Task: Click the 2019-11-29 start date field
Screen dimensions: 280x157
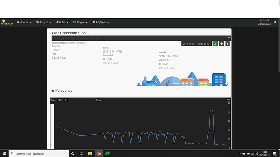Action: [x=188, y=44]
